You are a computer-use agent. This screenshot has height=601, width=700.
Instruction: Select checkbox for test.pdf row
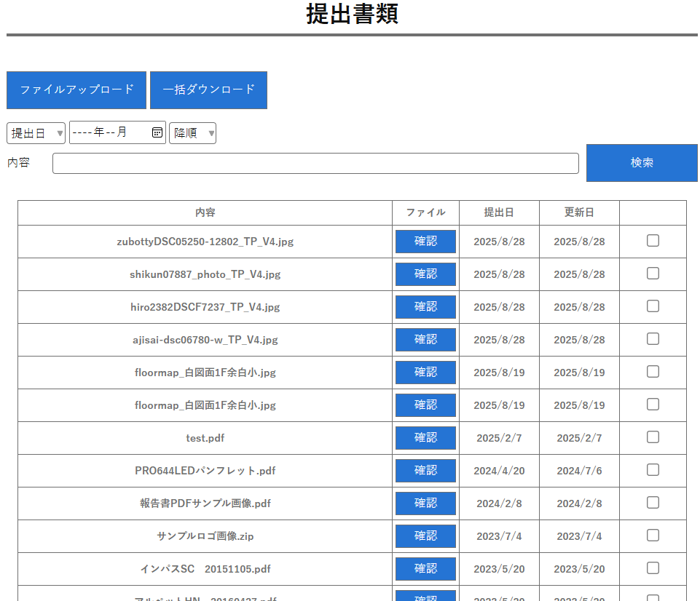pos(653,437)
